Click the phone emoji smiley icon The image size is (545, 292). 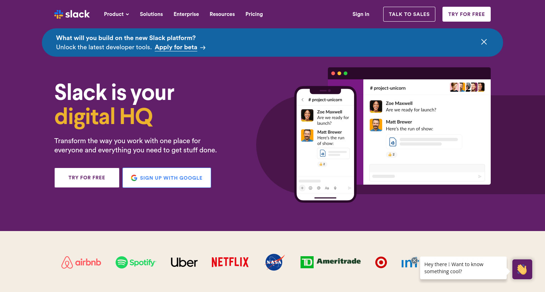point(310,188)
